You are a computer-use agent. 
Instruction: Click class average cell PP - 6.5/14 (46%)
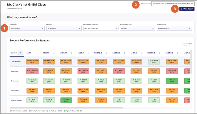(x=172, y=62)
